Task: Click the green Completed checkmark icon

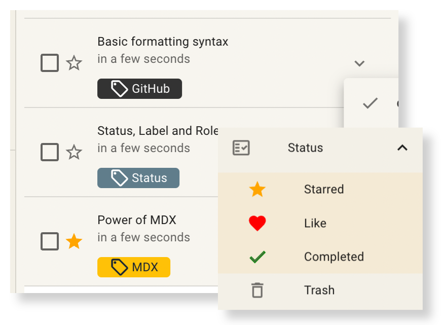Action: (257, 257)
